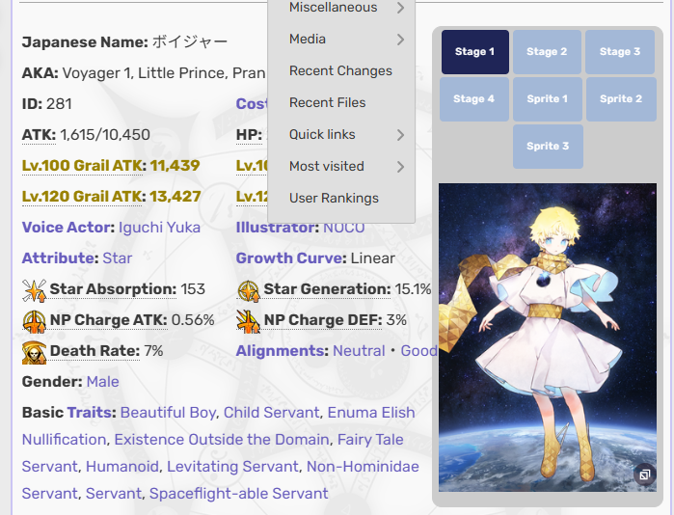Click the Star Generation icon
674x515 pixels.
[x=248, y=289]
